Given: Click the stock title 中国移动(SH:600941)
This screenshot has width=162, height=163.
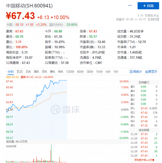Looking at the screenshot, I should click(x=29, y=6).
